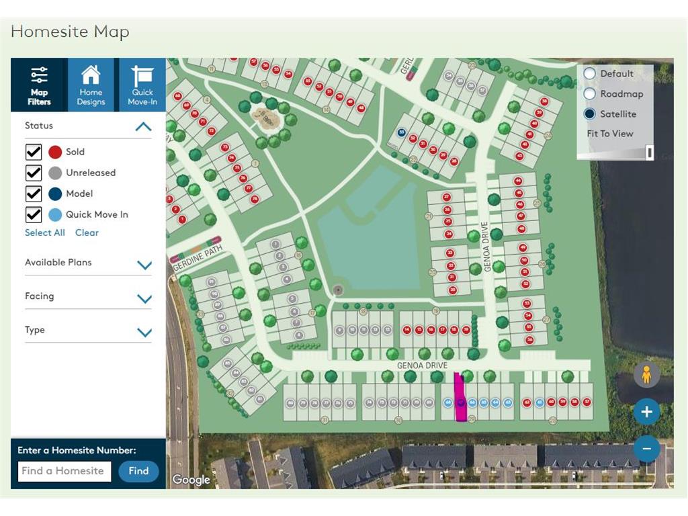This screenshot has height=516, width=688.
Task: Switch to the Home Designs tab
Action: tap(91, 85)
